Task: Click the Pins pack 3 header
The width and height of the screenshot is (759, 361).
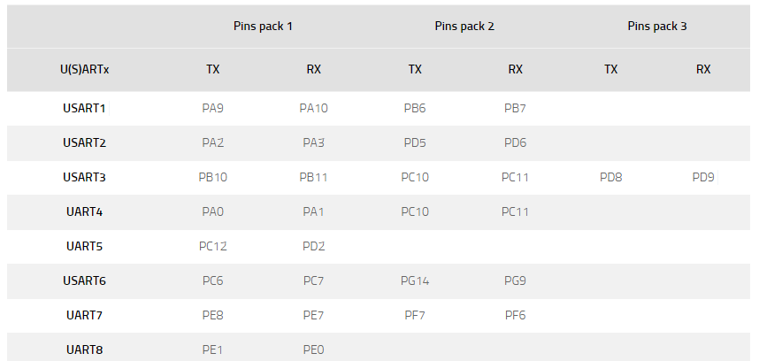Action: (x=657, y=27)
